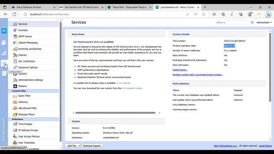This screenshot has width=274, height=154.
Task: Switch to Kerio Software Archive tab
Action: (33, 7)
